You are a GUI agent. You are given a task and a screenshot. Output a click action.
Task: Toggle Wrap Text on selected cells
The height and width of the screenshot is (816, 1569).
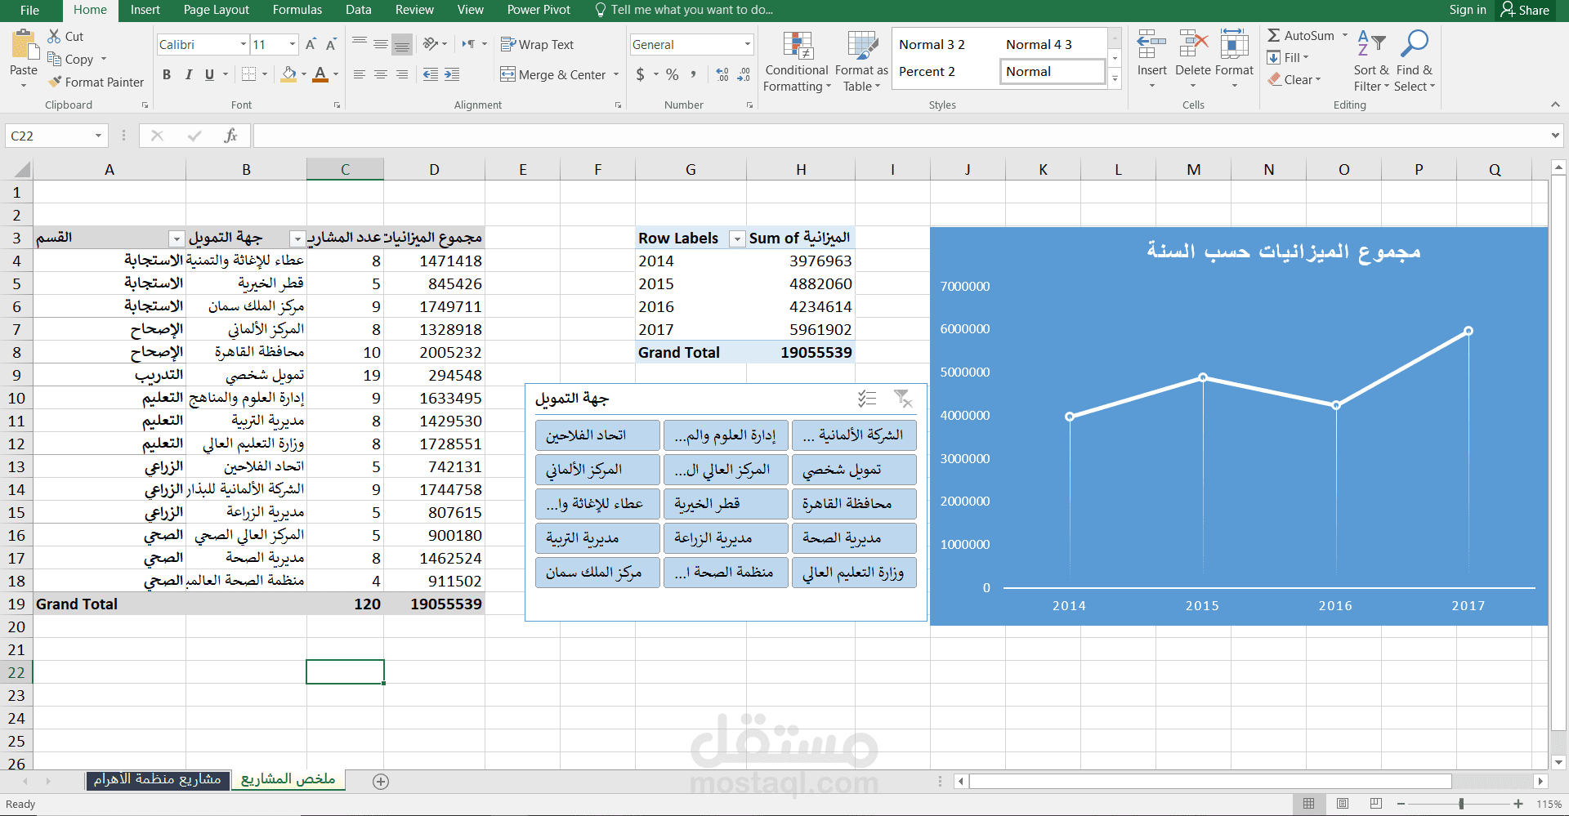click(x=537, y=44)
